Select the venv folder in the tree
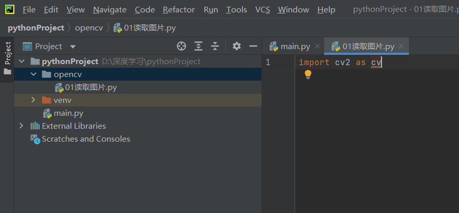The image size is (459, 213). (137, 100)
